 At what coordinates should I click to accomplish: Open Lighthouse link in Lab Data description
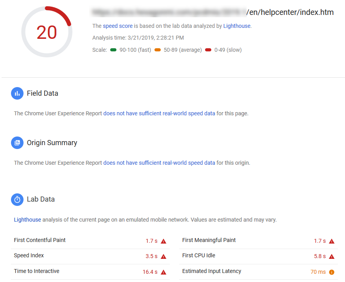pos(27,220)
